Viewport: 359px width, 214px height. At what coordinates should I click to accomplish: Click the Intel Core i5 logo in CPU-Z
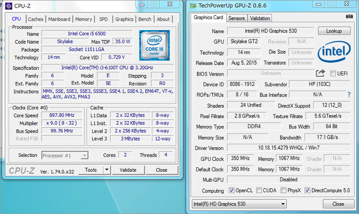tap(154, 45)
